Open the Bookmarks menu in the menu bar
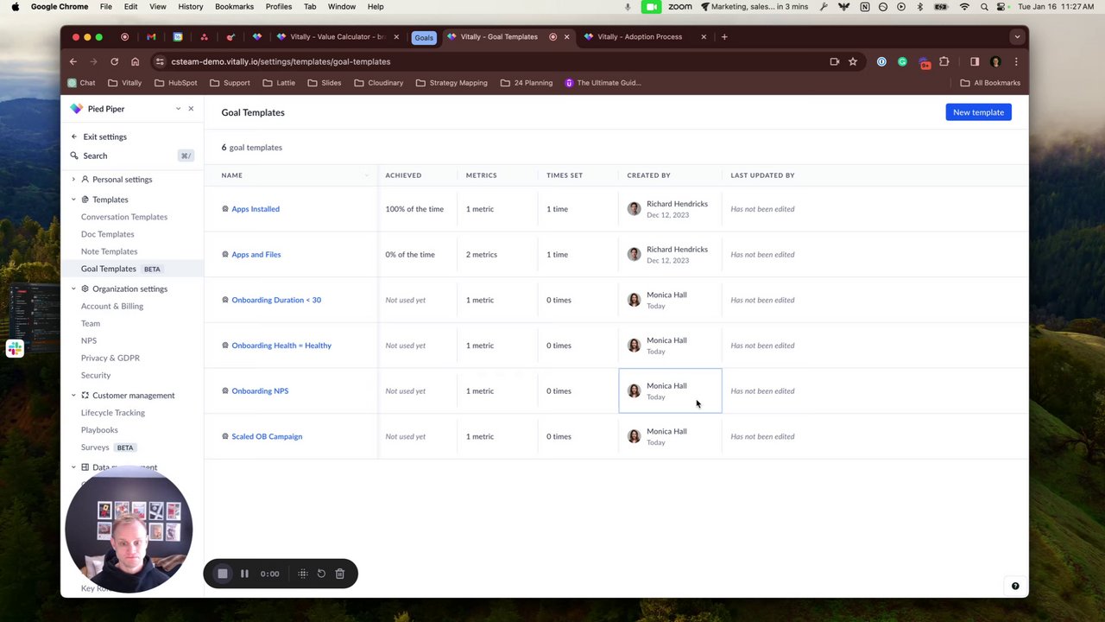 click(234, 7)
